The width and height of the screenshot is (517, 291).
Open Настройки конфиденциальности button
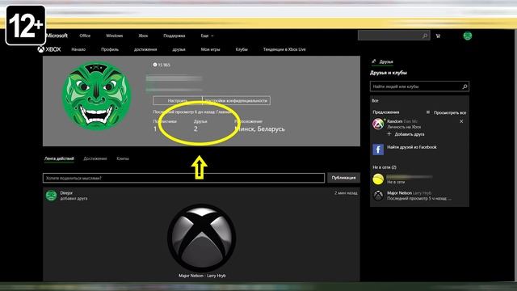tap(237, 100)
